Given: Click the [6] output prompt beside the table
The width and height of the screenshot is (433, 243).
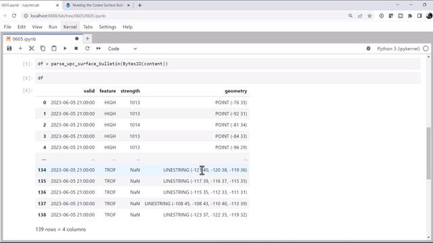Looking at the screenshot, I should click(28, 90).
